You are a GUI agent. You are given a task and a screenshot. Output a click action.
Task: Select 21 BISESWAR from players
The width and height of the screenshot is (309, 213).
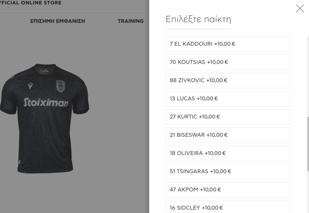(x=228, y=135)
